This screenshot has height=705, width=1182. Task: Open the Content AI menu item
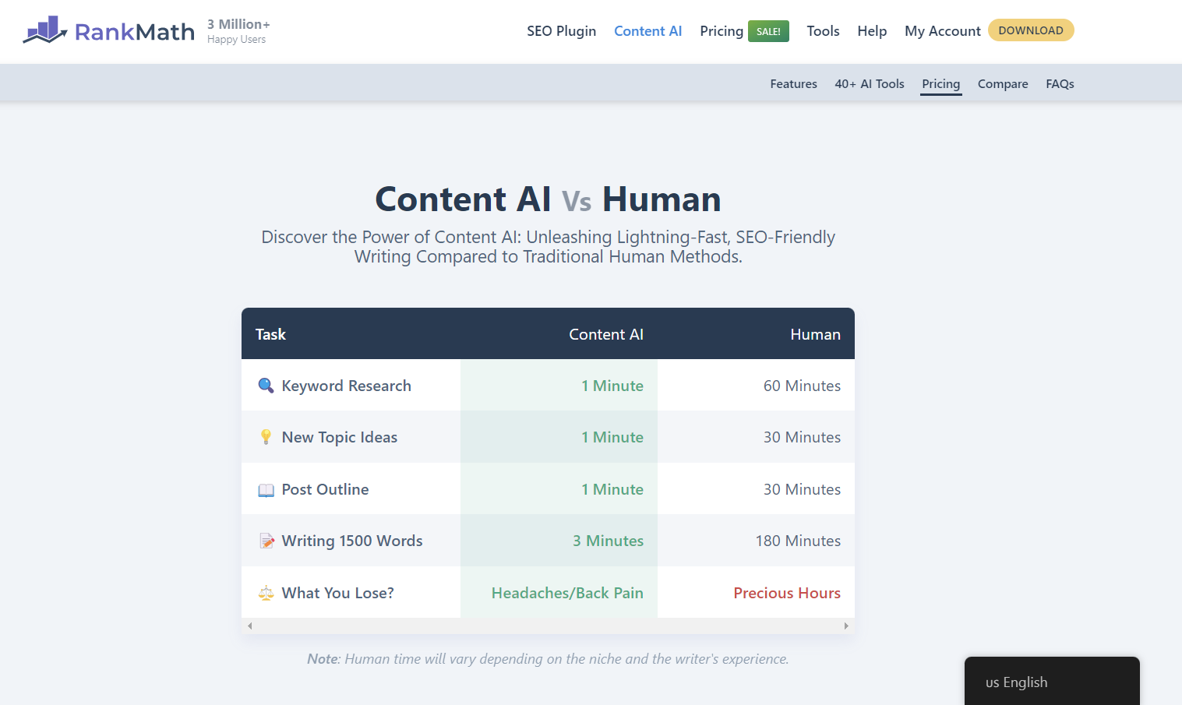coord(647,31)
